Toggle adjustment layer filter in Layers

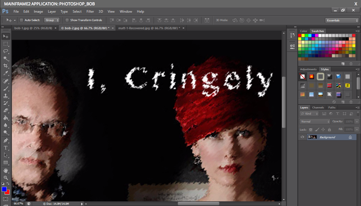[x=331, y=114]
